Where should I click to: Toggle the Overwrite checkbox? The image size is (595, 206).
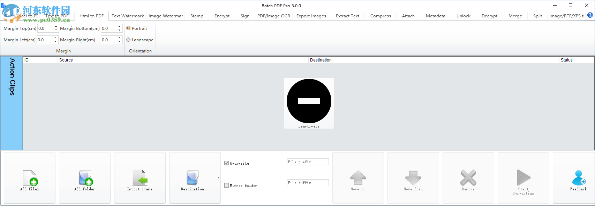point(227,163)
